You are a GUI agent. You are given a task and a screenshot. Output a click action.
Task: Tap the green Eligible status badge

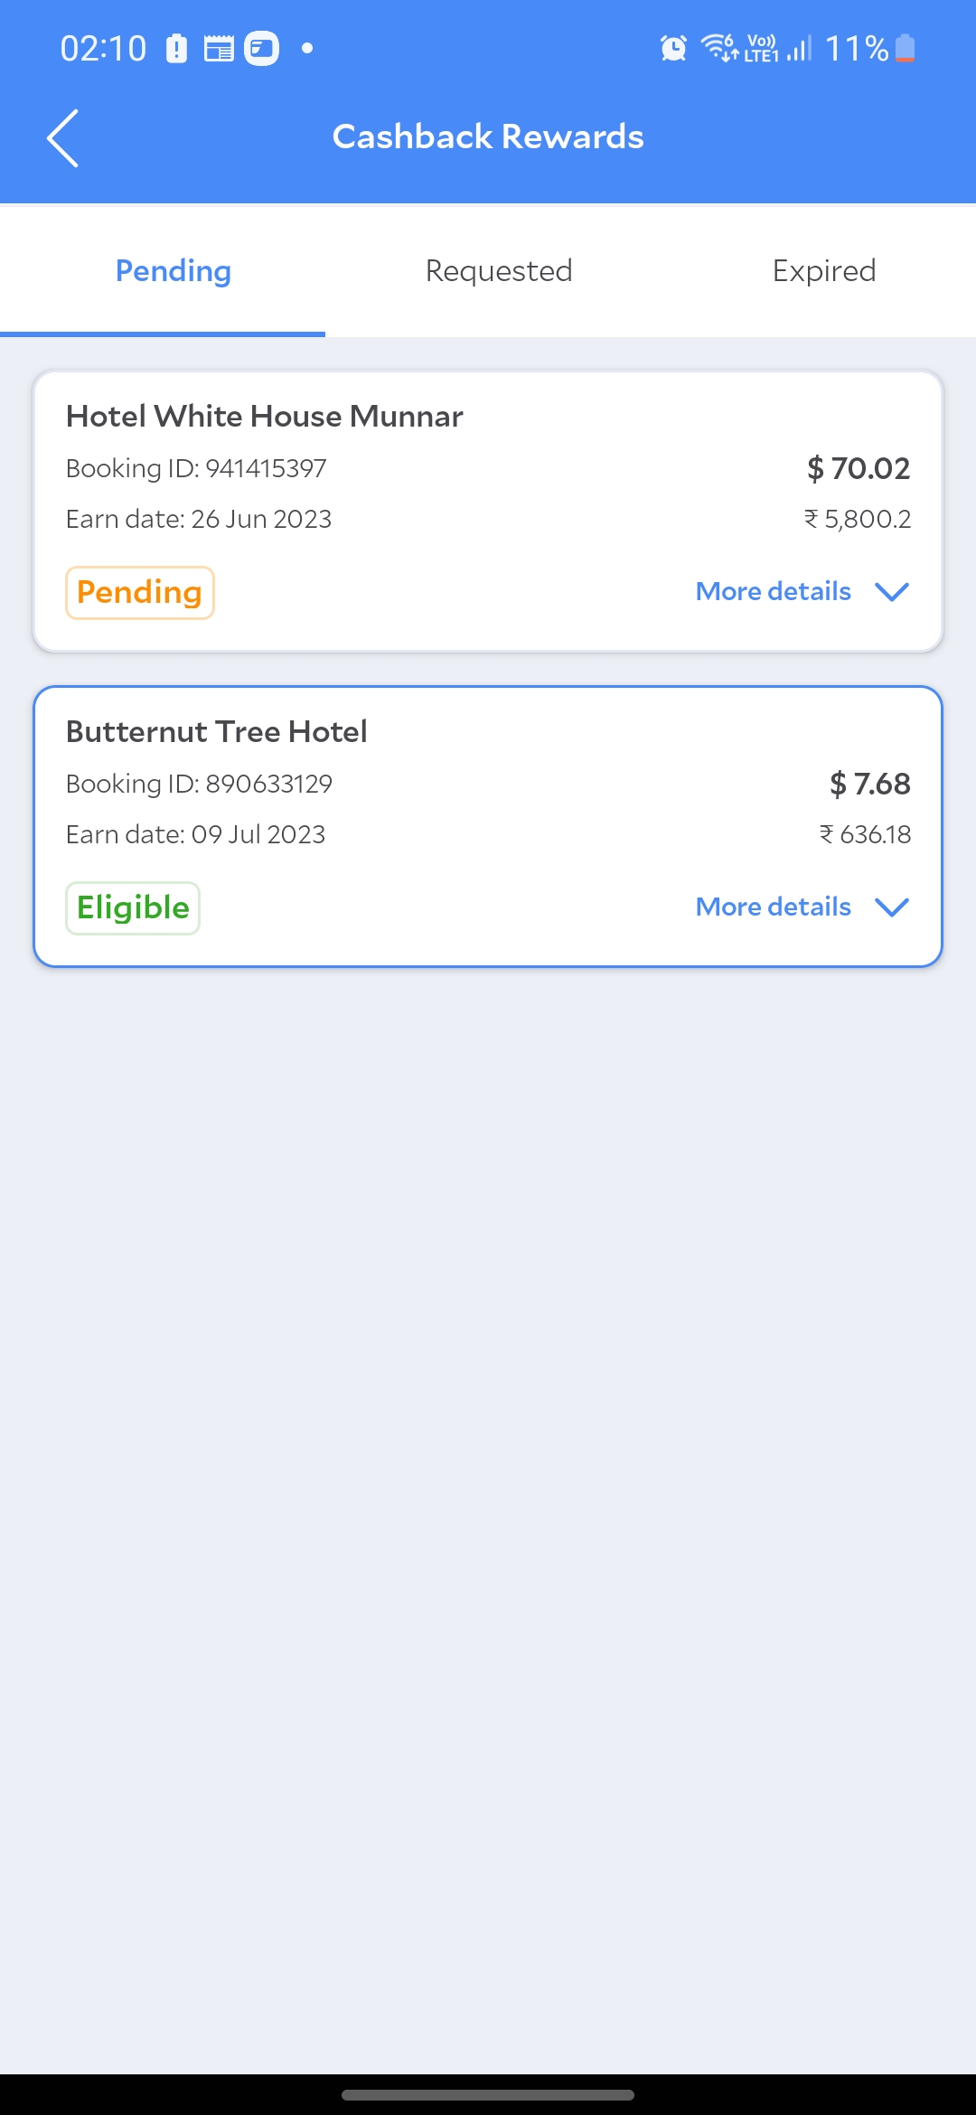(x=133, y=908)
